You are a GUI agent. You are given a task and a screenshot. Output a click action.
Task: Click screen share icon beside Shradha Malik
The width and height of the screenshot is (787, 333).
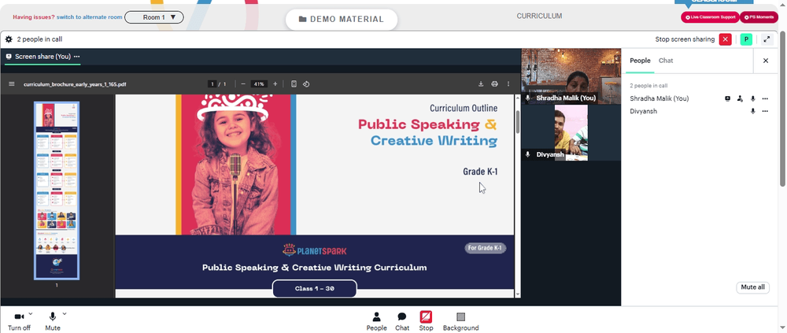[727, 98]
